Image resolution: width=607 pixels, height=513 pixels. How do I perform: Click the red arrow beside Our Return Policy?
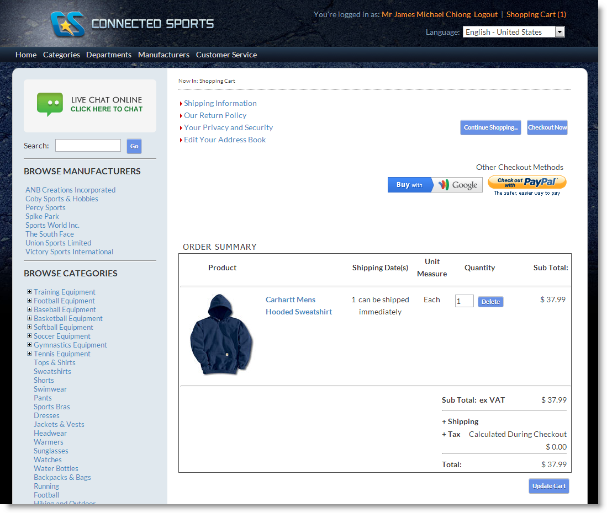click(181, 116)
